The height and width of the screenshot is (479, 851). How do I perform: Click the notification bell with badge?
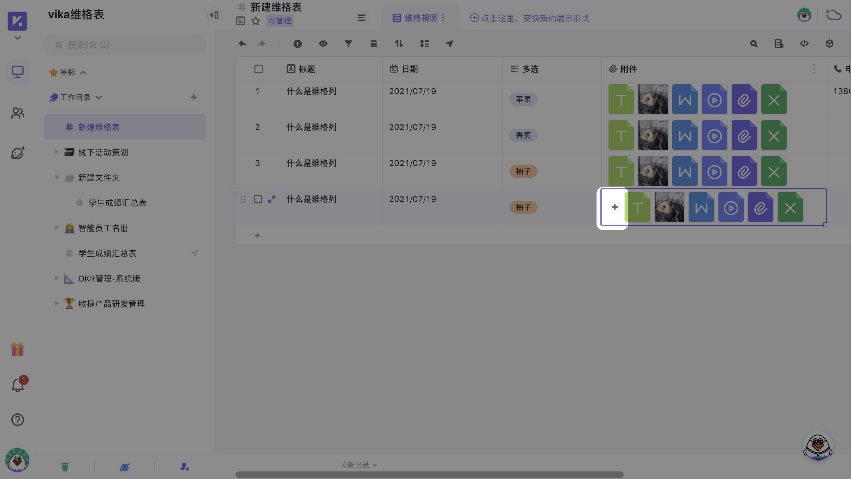click(17, 385)
